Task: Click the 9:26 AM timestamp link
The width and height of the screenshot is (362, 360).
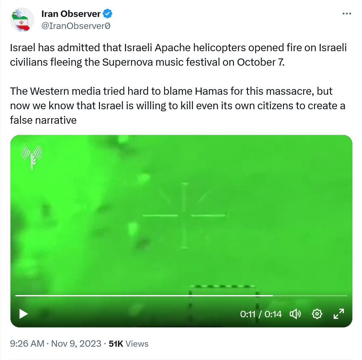Action: [27, 343]
